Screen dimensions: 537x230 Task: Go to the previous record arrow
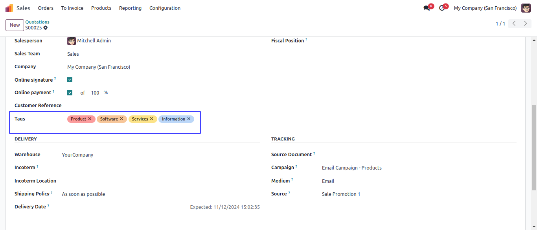[x=514, y=24]
